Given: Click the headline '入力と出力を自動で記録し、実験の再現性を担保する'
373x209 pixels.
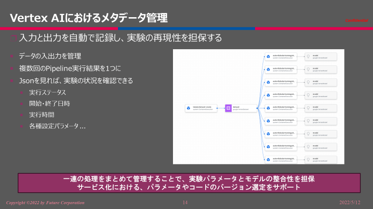Looking at the screenshot, I should 120,38.
